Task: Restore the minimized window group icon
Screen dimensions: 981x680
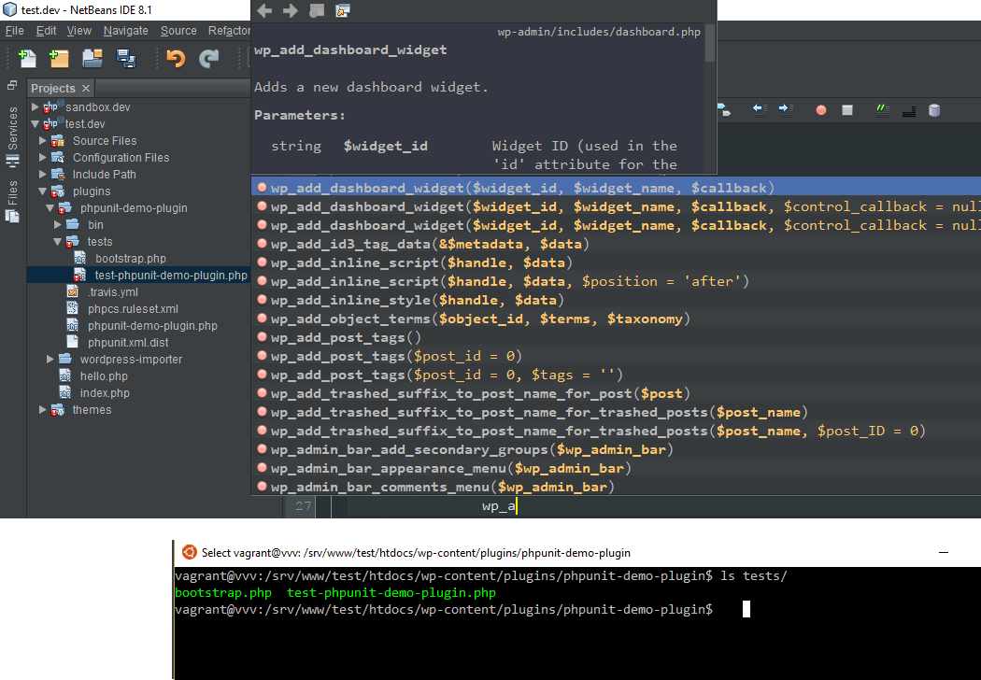Action: pos(12,85)
